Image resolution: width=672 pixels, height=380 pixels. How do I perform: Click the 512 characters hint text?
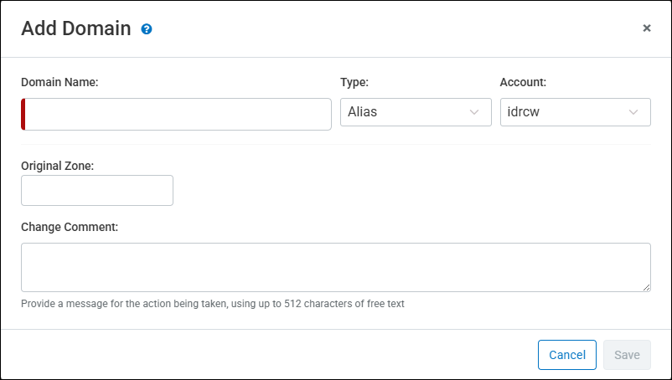pyautogui.click(x=213, y=304)
